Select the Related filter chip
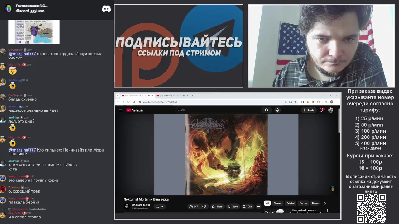The image size is (399, 224). (291, 203)
